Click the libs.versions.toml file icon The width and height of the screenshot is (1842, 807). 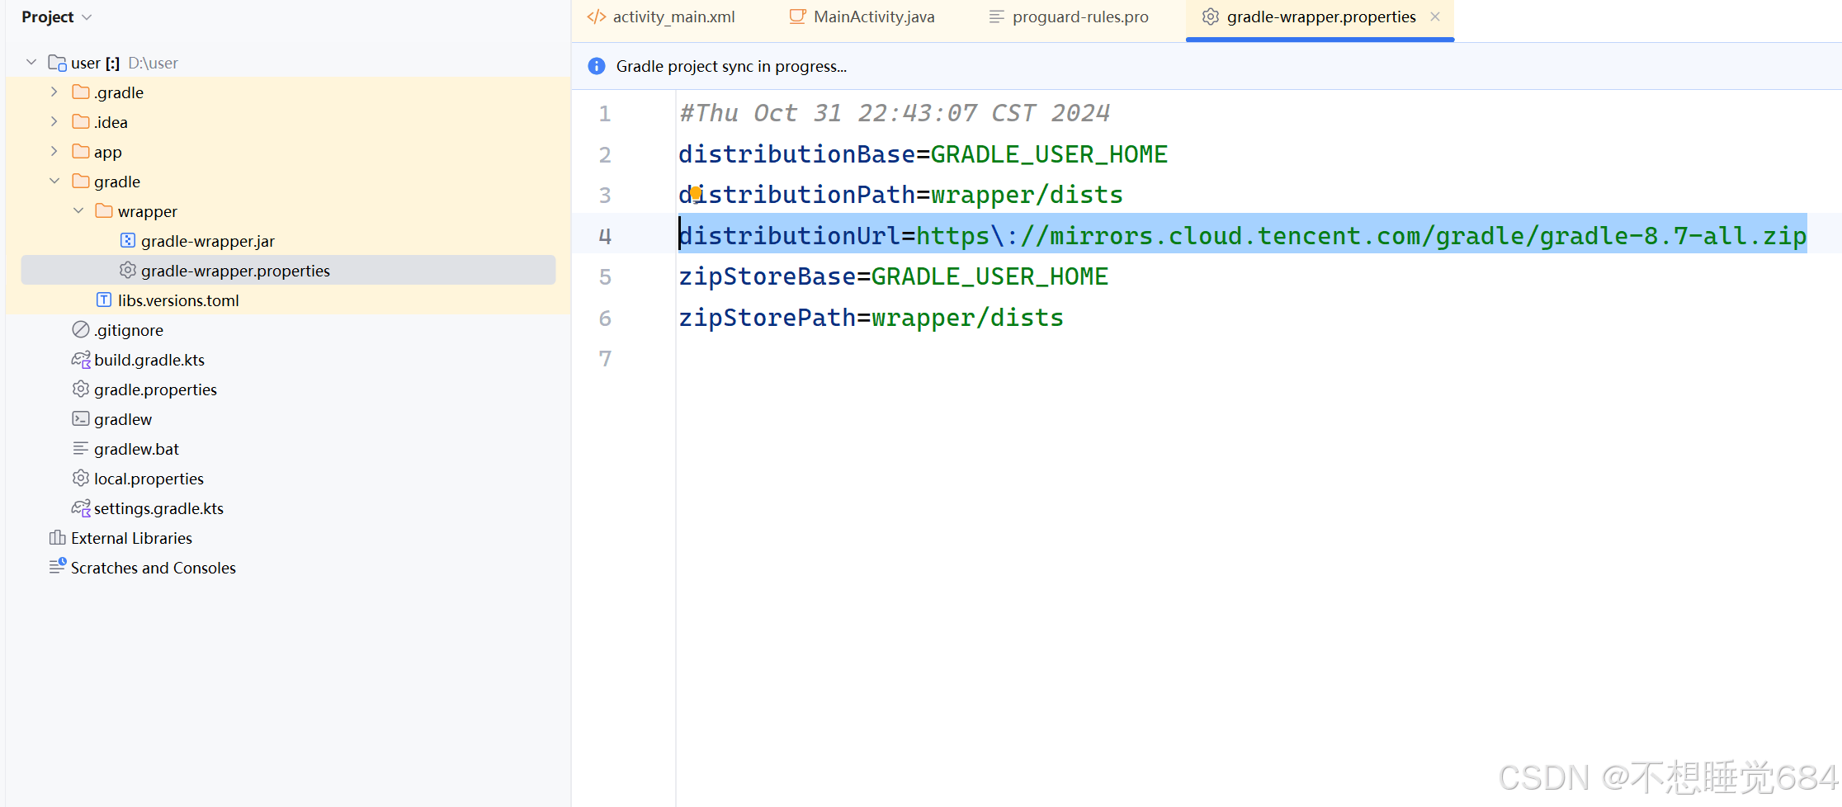tap(104, 300)
